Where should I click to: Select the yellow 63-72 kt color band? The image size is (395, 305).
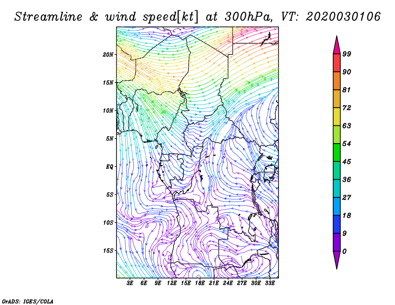point(337,116)
